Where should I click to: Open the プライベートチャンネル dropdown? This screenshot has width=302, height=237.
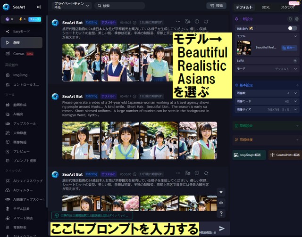72,6
